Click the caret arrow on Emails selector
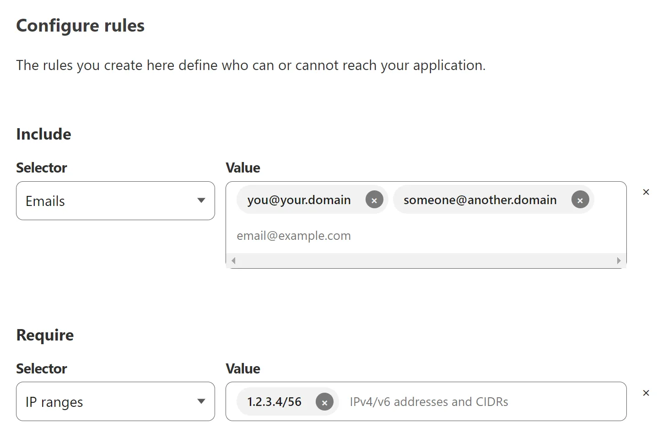668x438 pixels. [x=201, y=200]
